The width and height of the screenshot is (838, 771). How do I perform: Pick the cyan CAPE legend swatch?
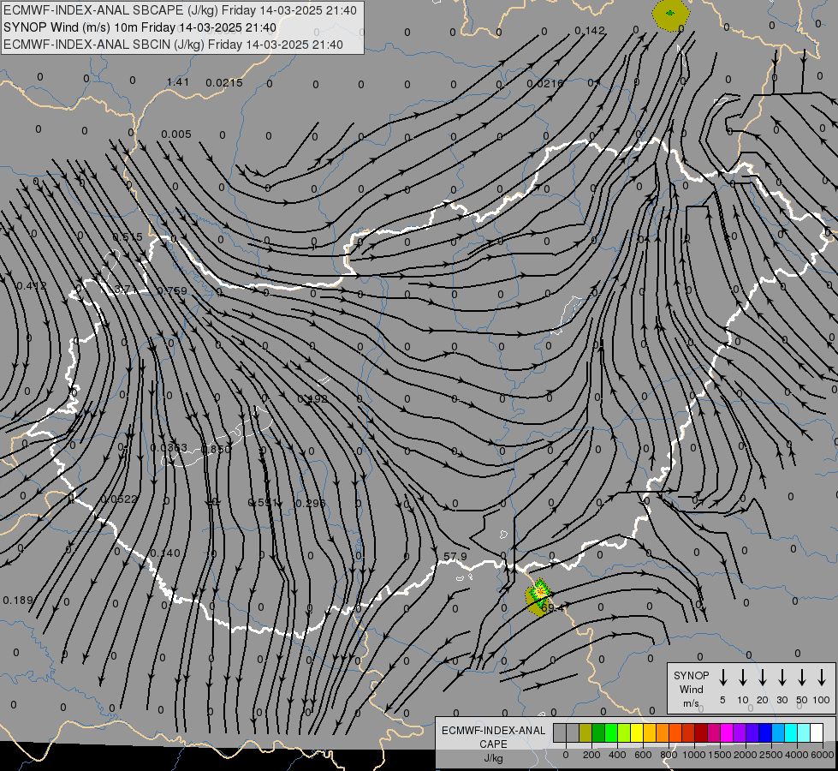(x=790, y=732)
